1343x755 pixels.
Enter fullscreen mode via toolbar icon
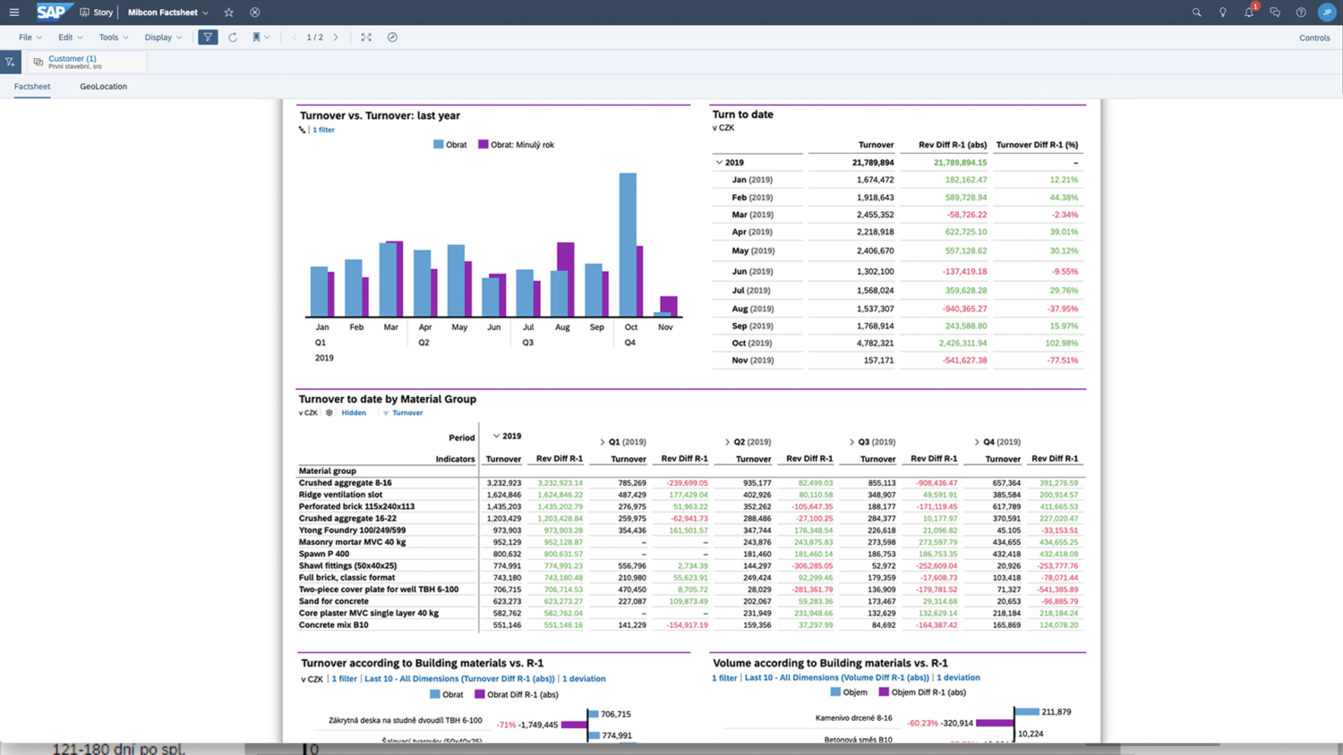[366, 38]
